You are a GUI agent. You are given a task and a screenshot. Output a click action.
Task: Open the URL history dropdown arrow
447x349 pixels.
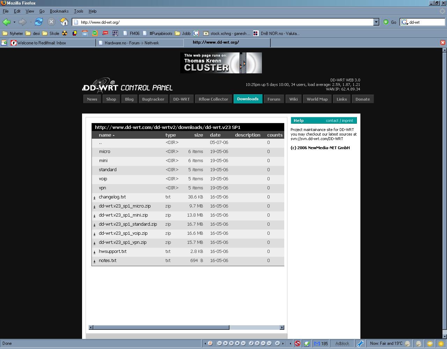click(x=376, y=22)
